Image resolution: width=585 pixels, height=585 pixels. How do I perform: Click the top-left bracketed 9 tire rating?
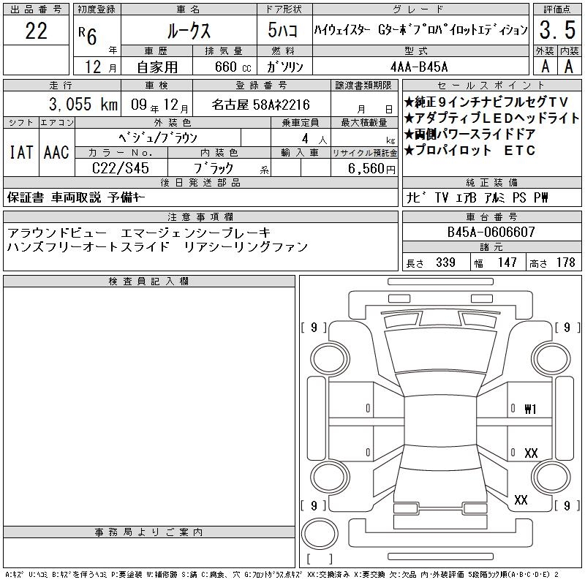(314, 328)
